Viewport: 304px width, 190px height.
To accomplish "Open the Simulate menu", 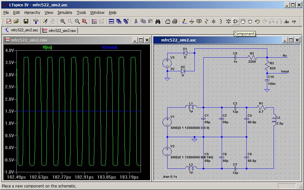I will pos(65,13).
